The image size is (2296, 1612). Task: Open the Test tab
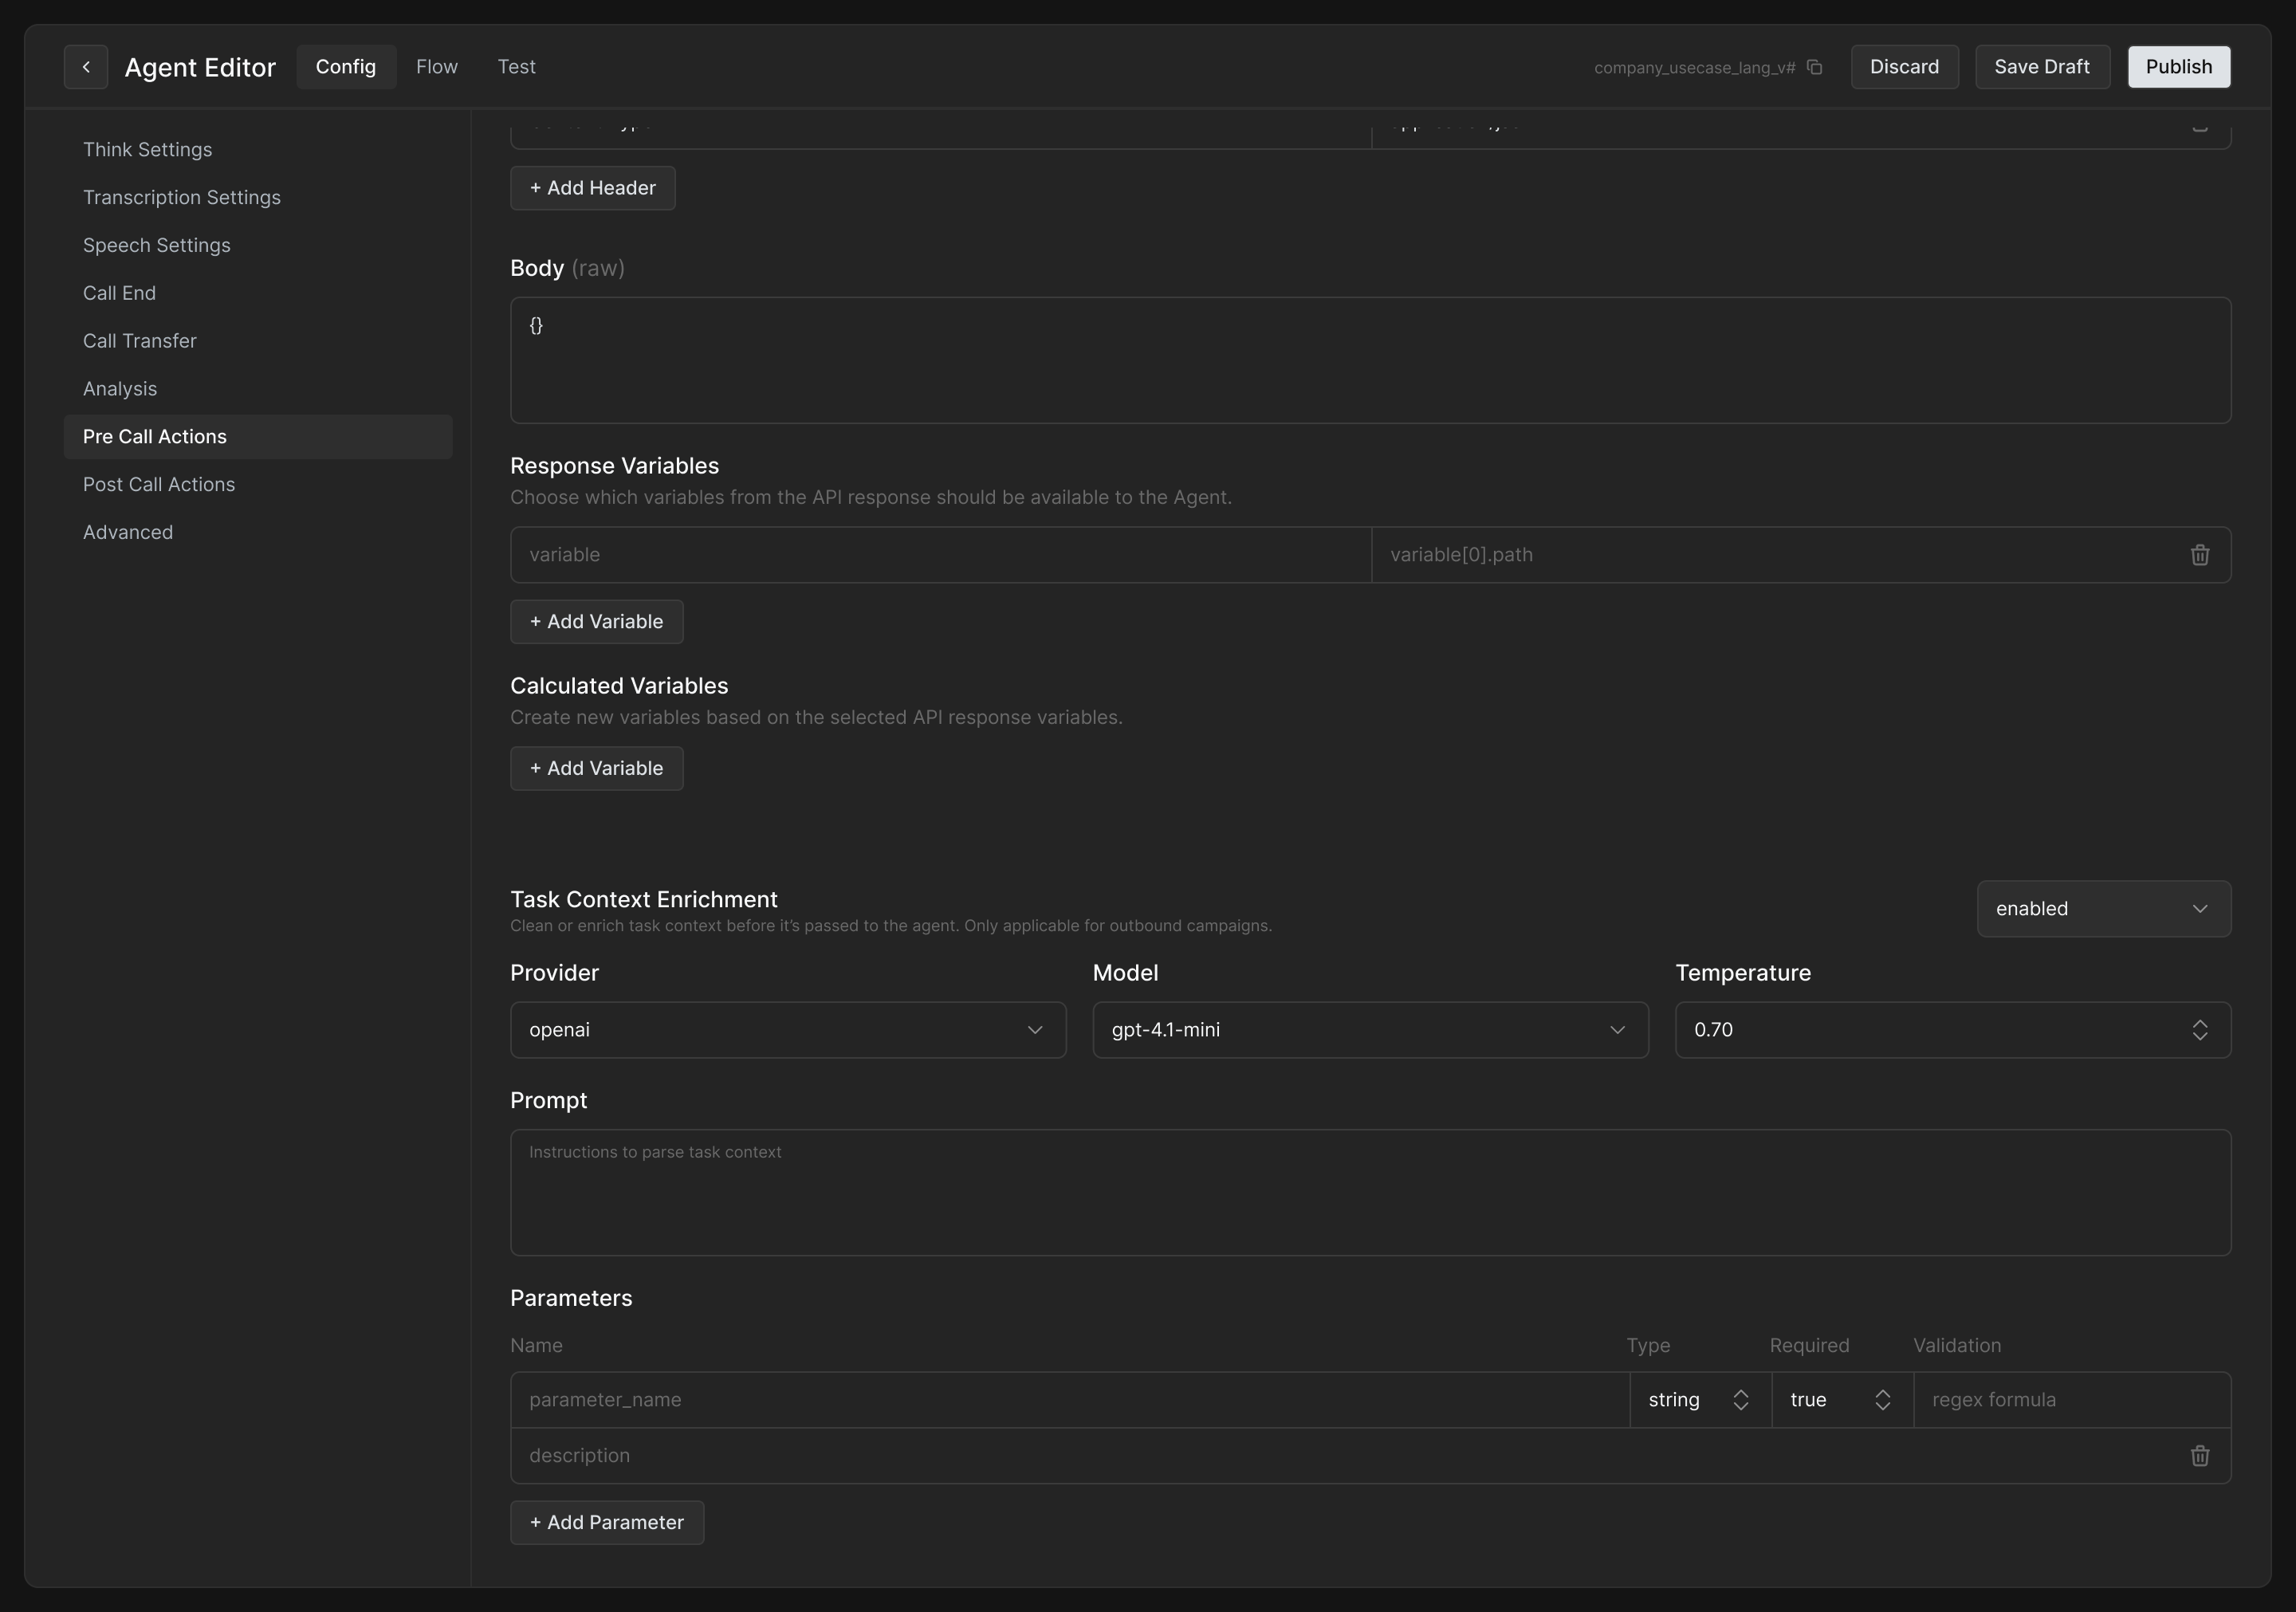point(516,67)
